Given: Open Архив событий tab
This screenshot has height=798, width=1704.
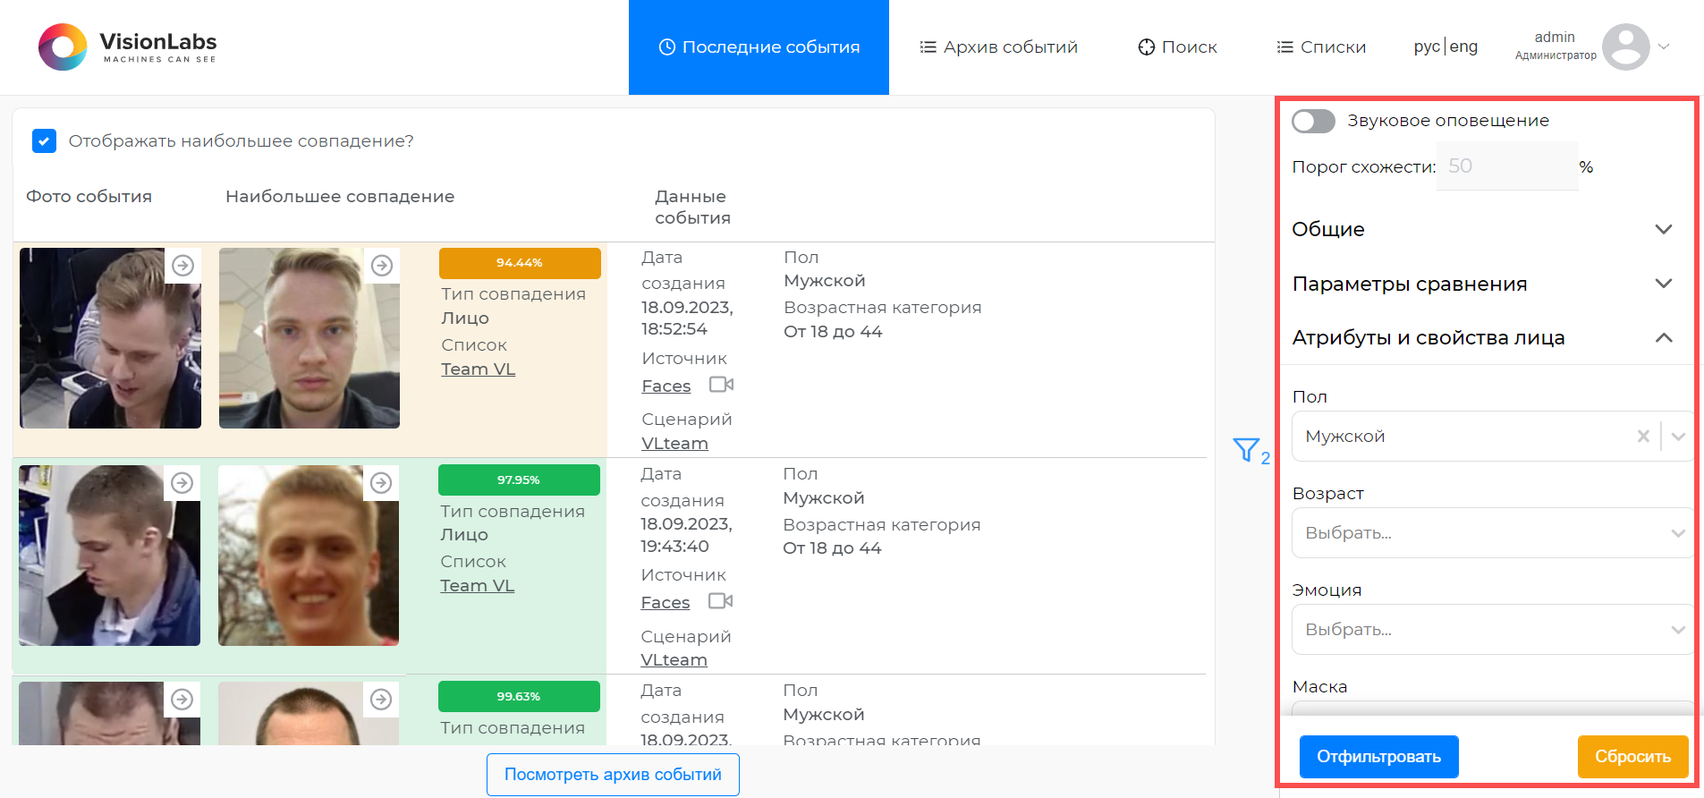Looking at the screenshot, I should [999, 47].
